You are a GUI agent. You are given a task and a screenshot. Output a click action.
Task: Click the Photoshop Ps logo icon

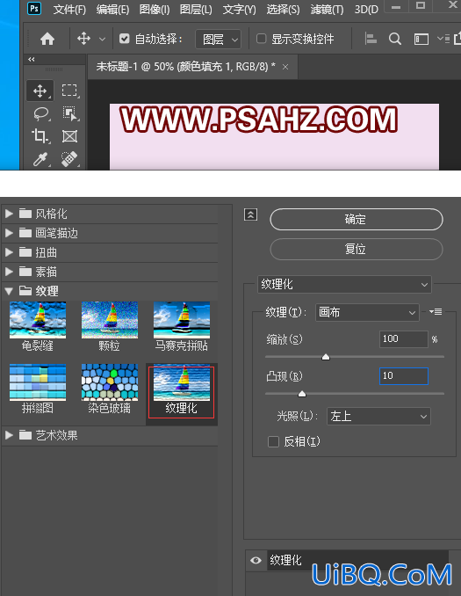click(x=34, y=9)
